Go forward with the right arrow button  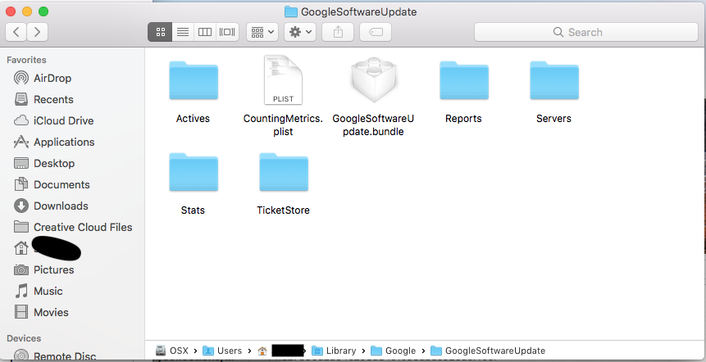click(38, 32)
